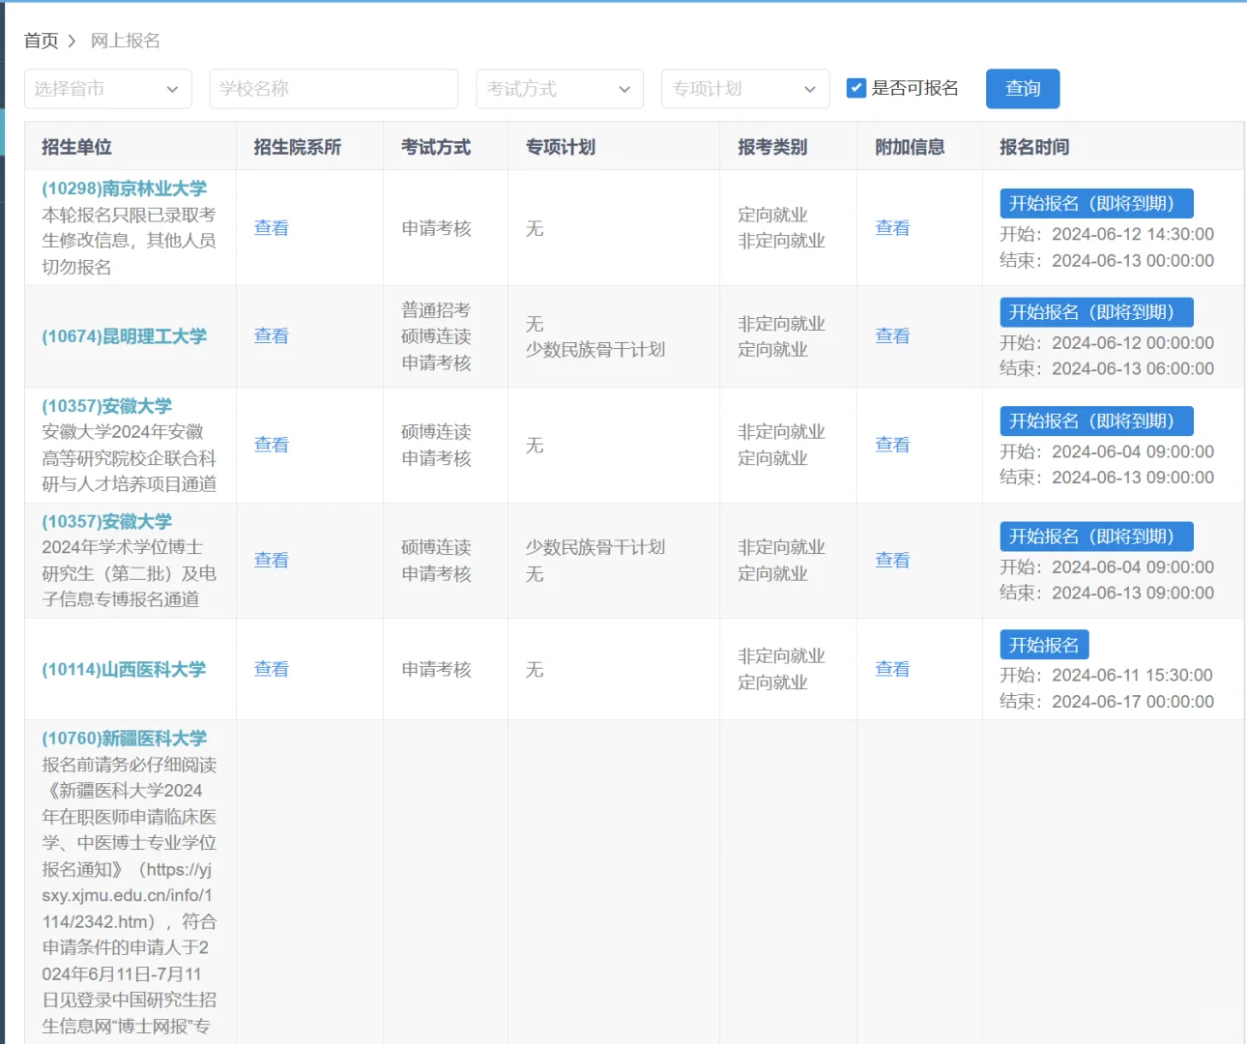Open 安徽大学 link for 学术学位博士第二批 row
Viewport: 1247px width, 1044px height.
[107, 521]
